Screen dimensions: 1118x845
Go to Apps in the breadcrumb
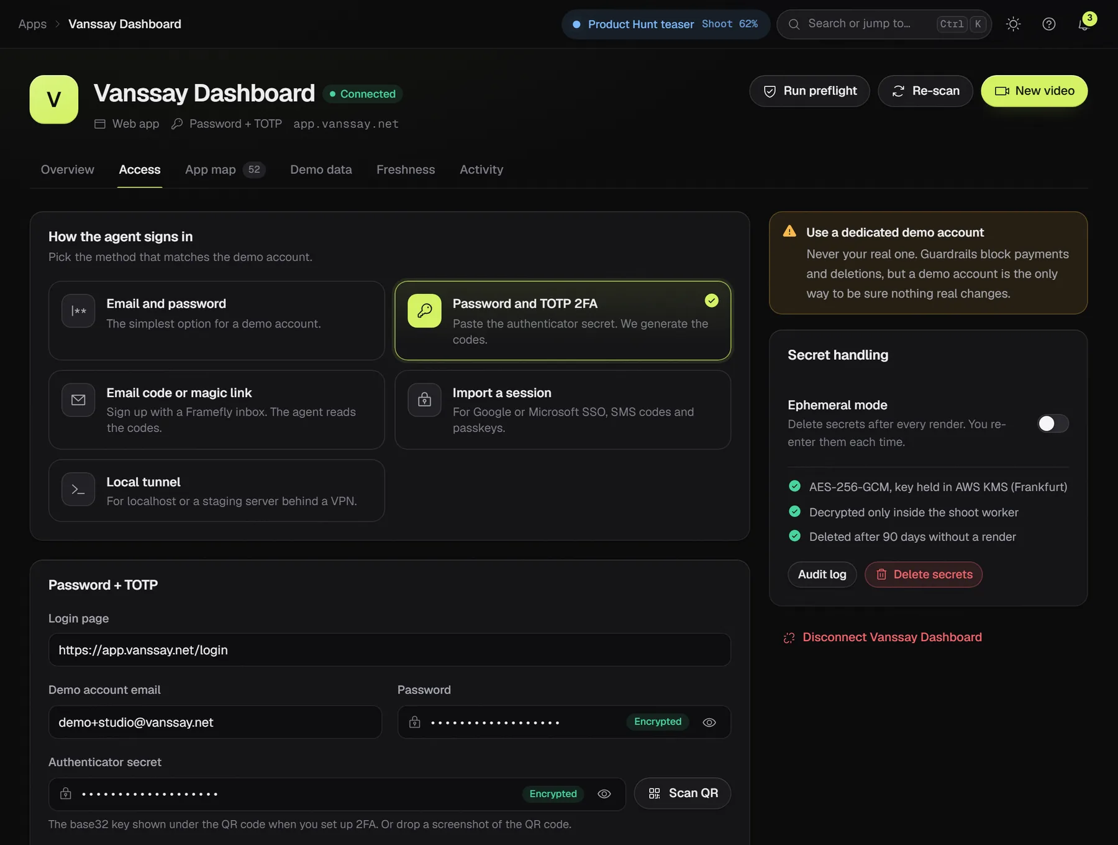point(32,24)
